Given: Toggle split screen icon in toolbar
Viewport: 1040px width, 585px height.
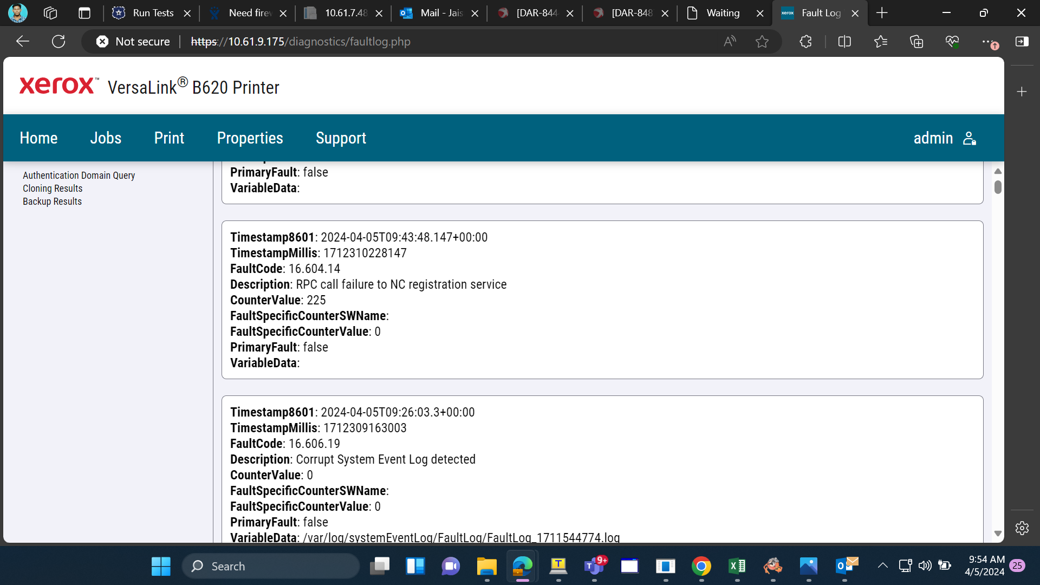Looking at the screenshot, I should [844, 42].
